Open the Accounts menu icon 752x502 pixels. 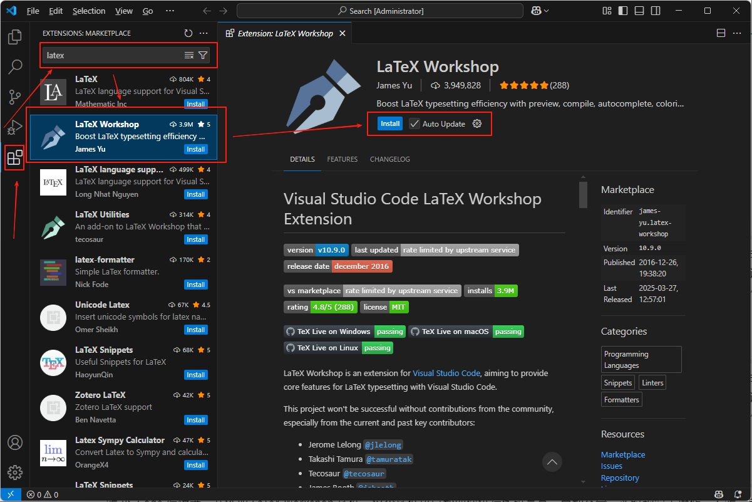pyautogui.click(x=15, y=442)
